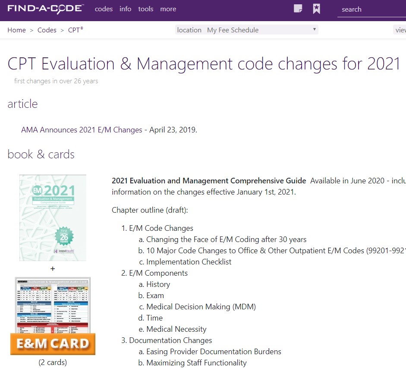Image resolution: width=406 pixels, height=368 pixels.
Task: Click the location dropdown arrow
Action: (314, 29)
